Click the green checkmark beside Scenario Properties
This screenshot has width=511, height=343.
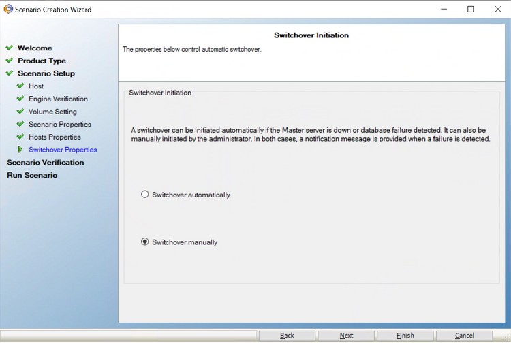click(x=20, y=124)
